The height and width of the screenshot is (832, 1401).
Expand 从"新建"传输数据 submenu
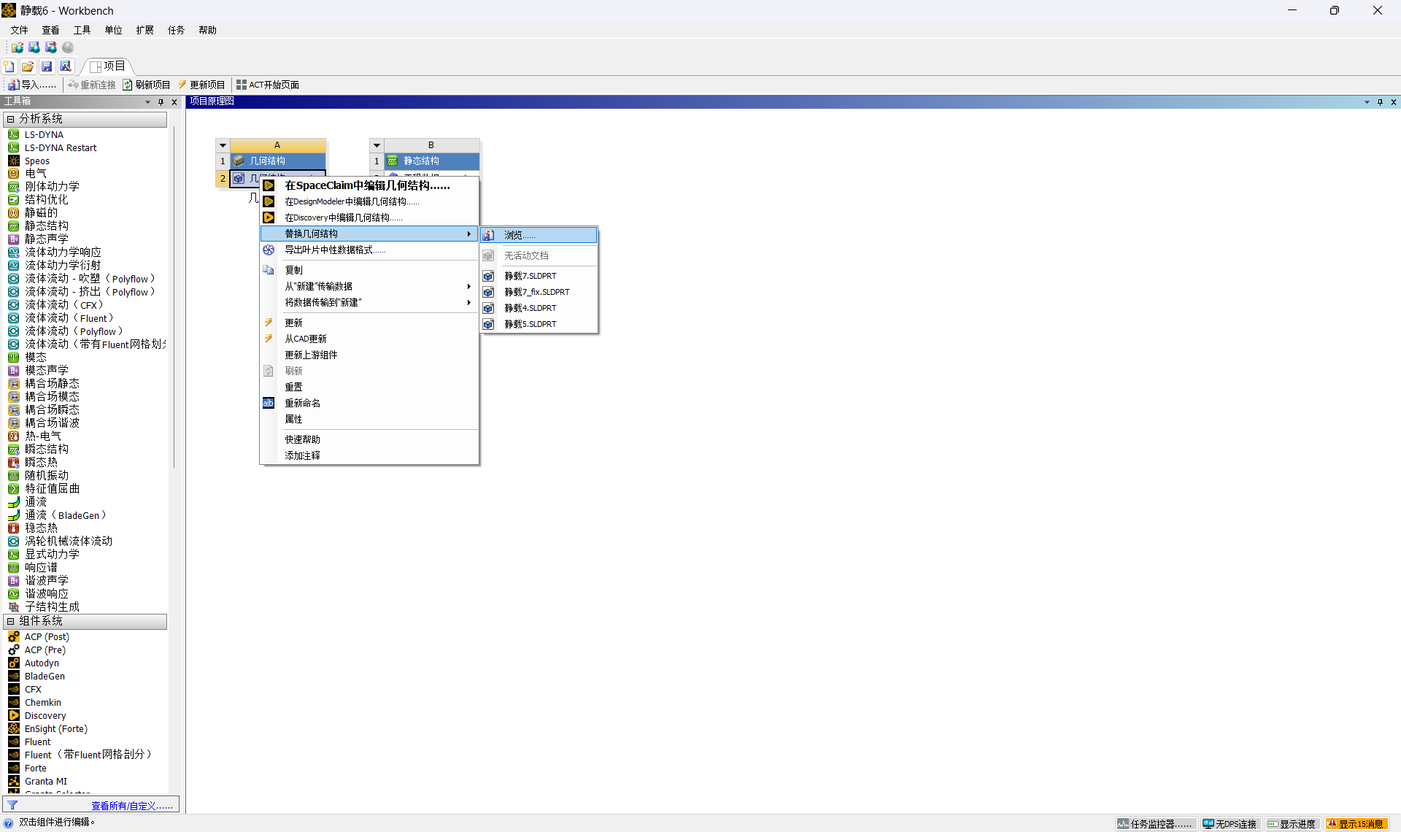(x=369, y=286)
